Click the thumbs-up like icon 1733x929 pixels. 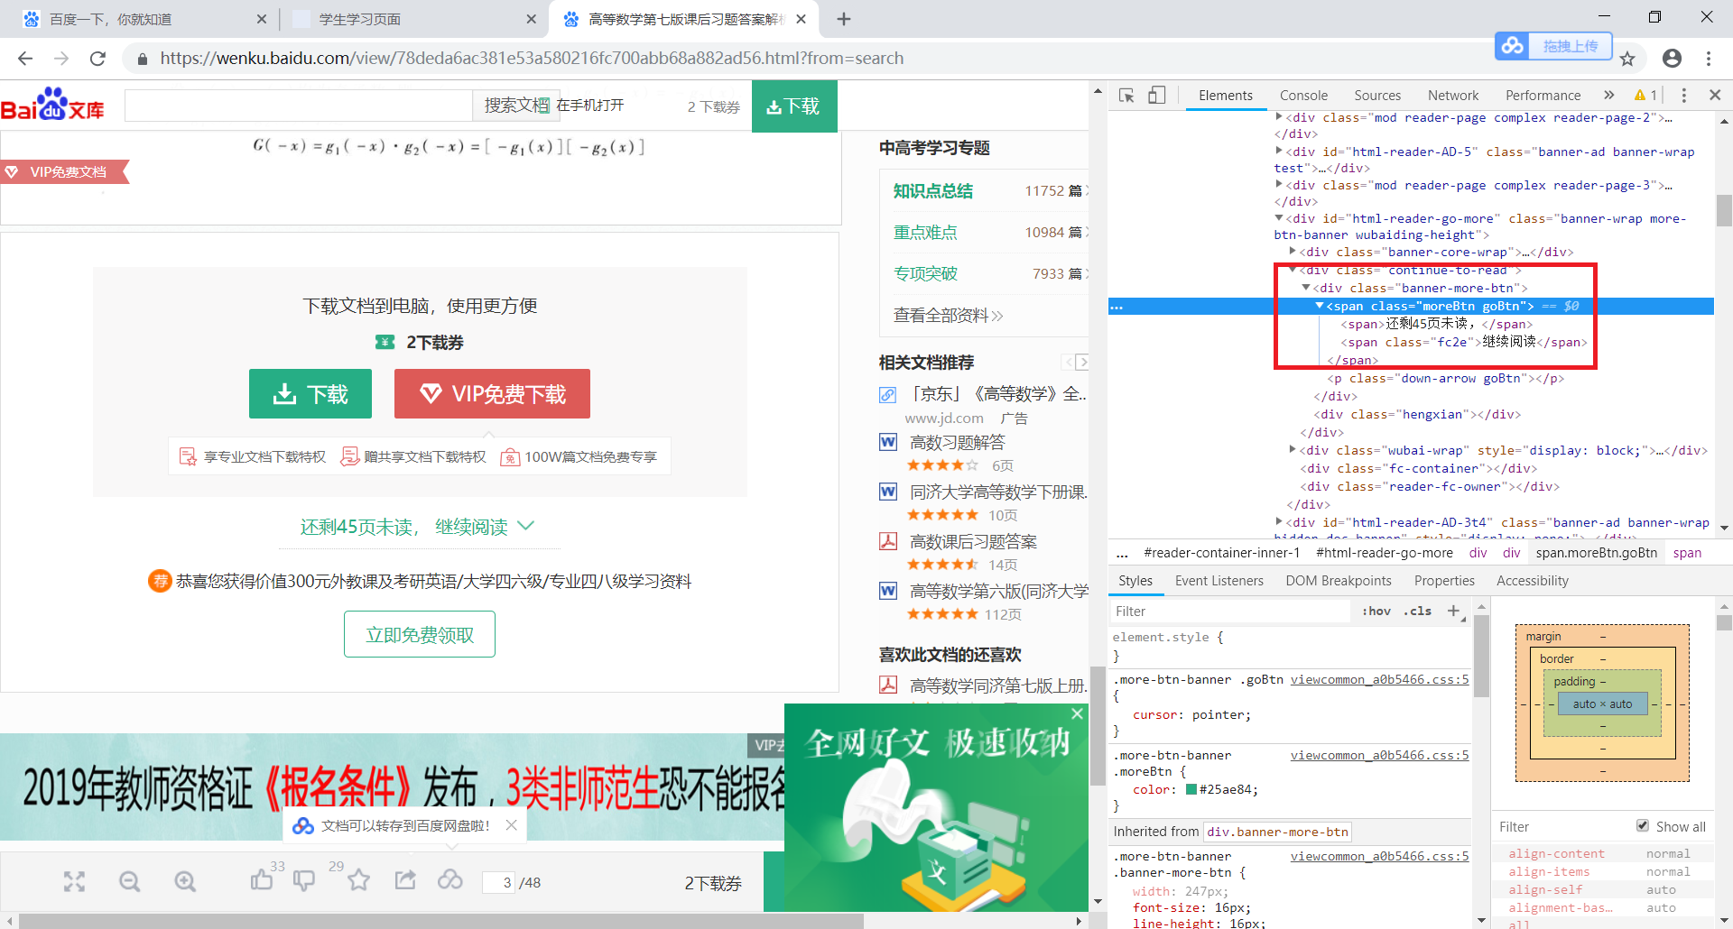[262, 879]
